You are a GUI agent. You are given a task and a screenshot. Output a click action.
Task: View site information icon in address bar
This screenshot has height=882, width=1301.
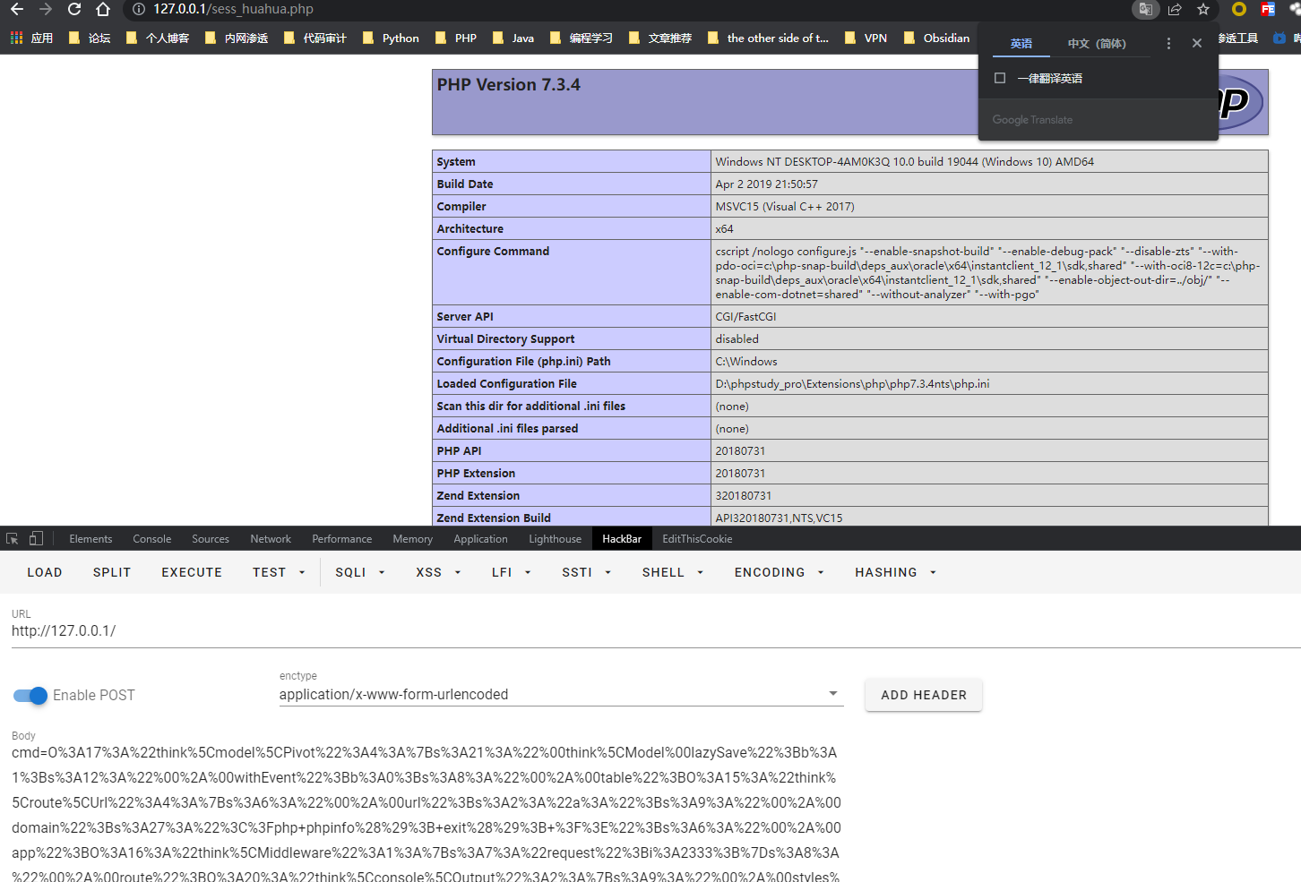pyautogui.click(x=139, y=9)
